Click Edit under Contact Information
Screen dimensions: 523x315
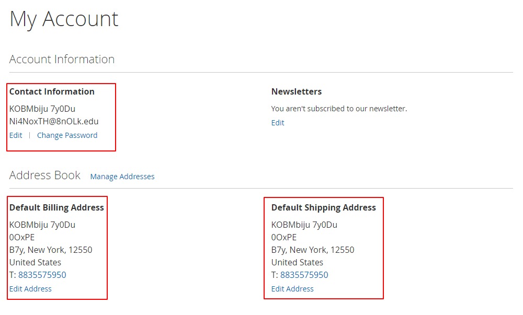[16, 135]
